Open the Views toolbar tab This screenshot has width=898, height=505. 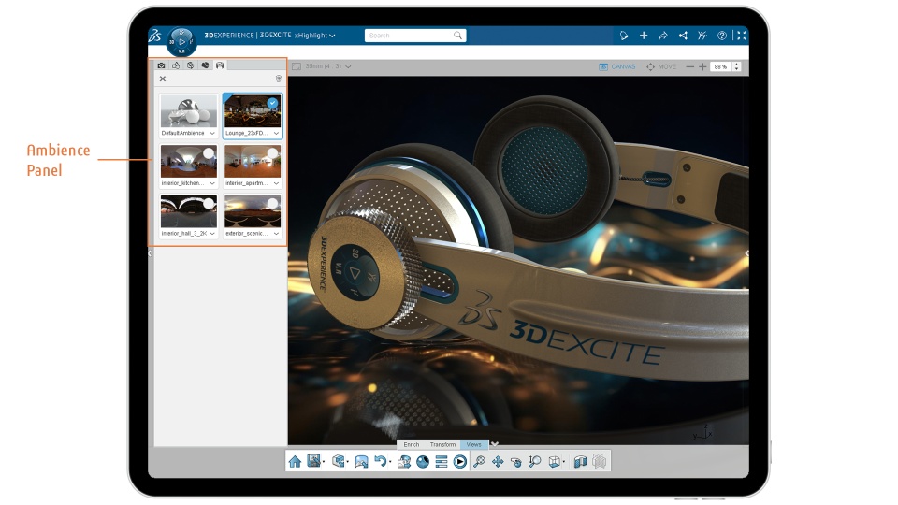(x=473, y=444)
